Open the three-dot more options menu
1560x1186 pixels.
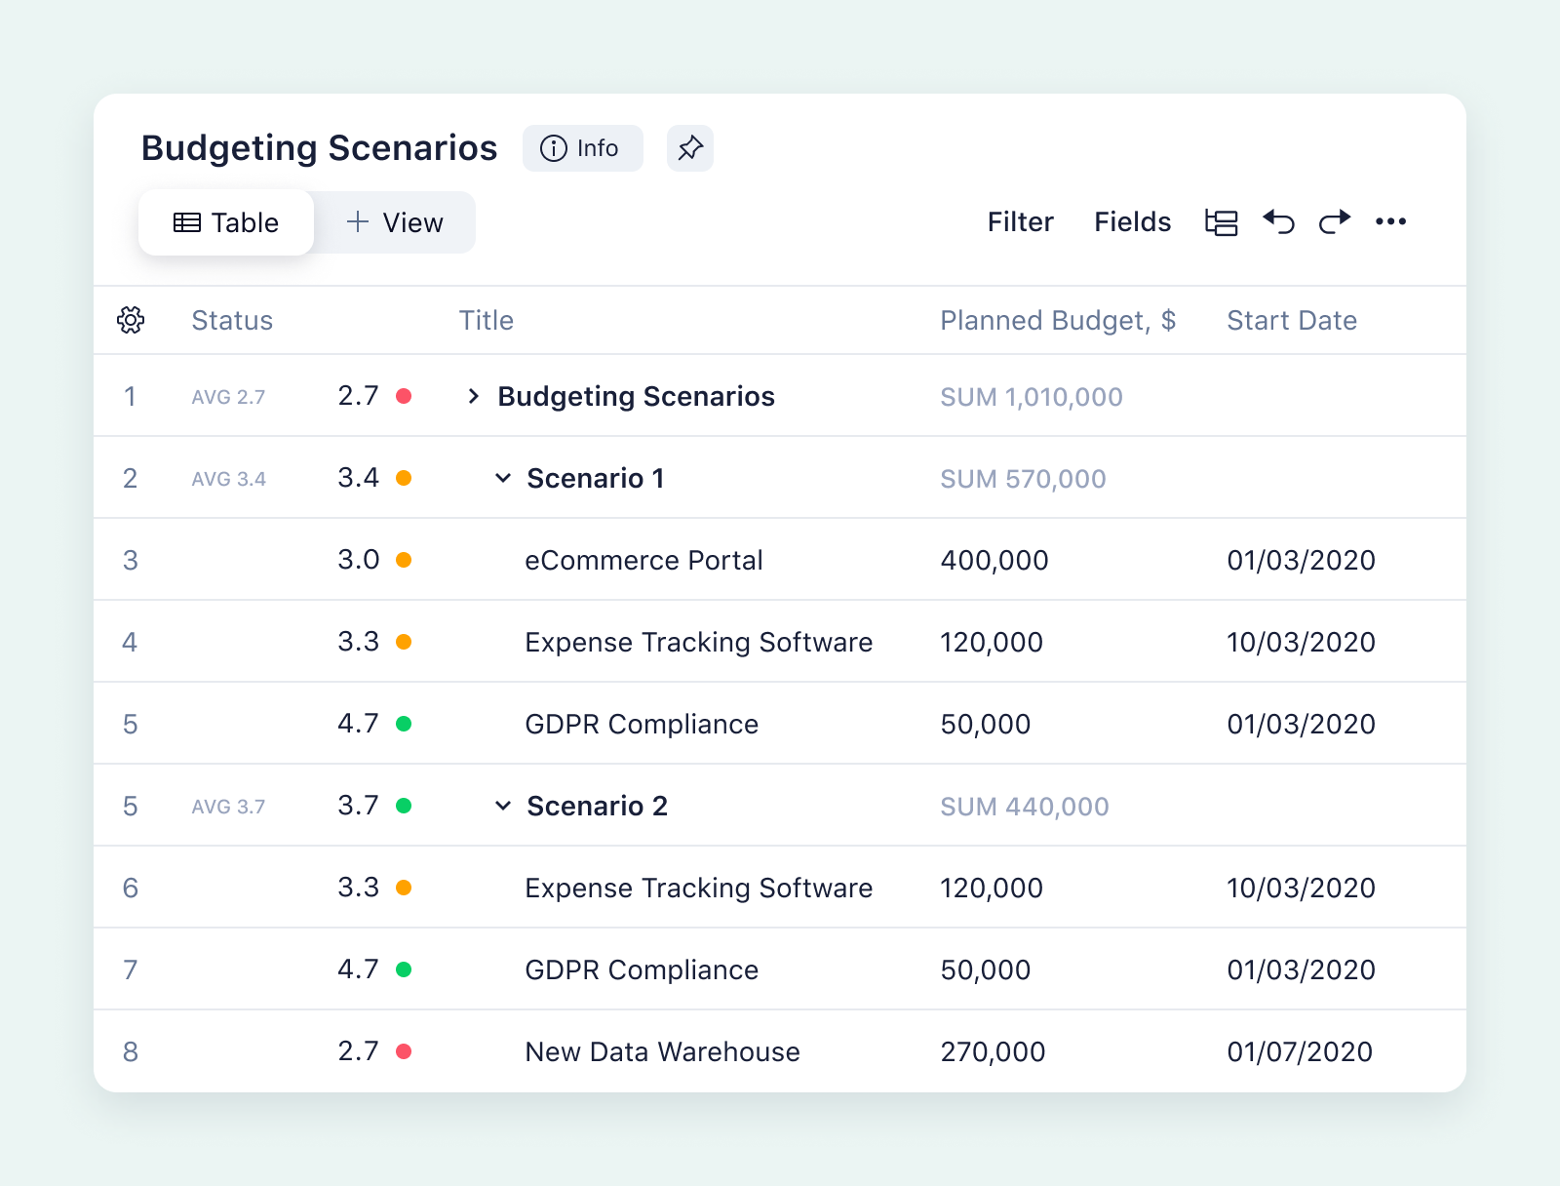[x=1390, y=221]
